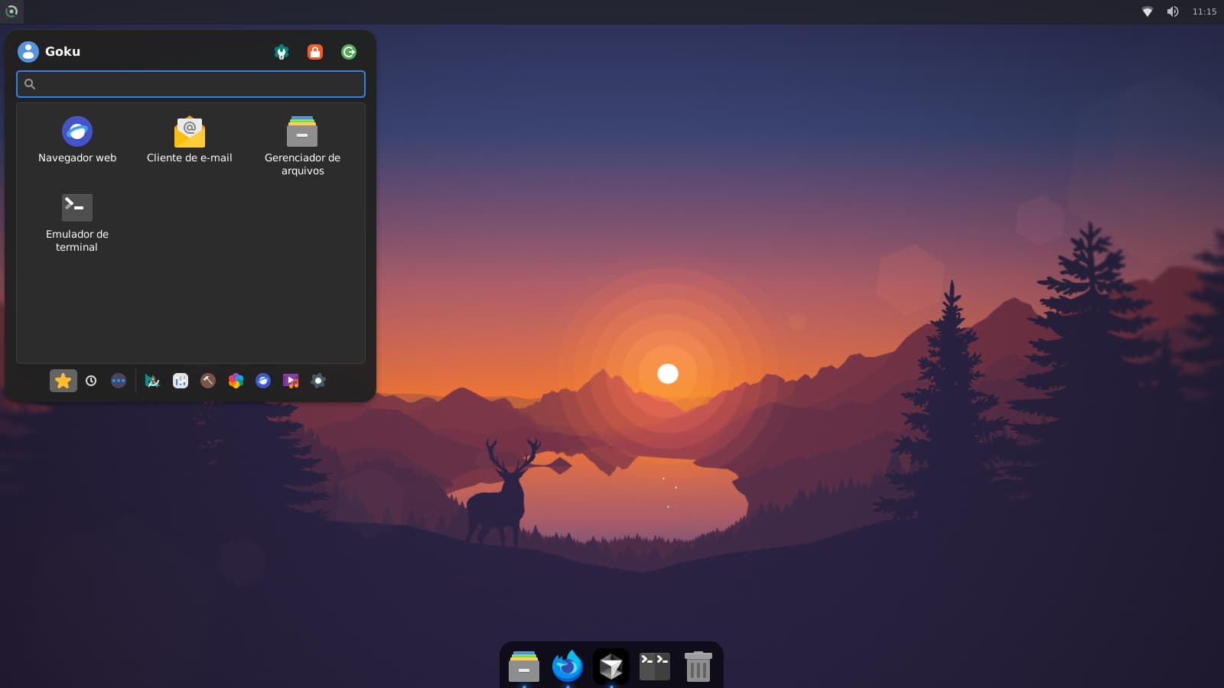Launch Emulador de terminal
Viewport: 1224px width, 688px height.
tap(77, 222)
